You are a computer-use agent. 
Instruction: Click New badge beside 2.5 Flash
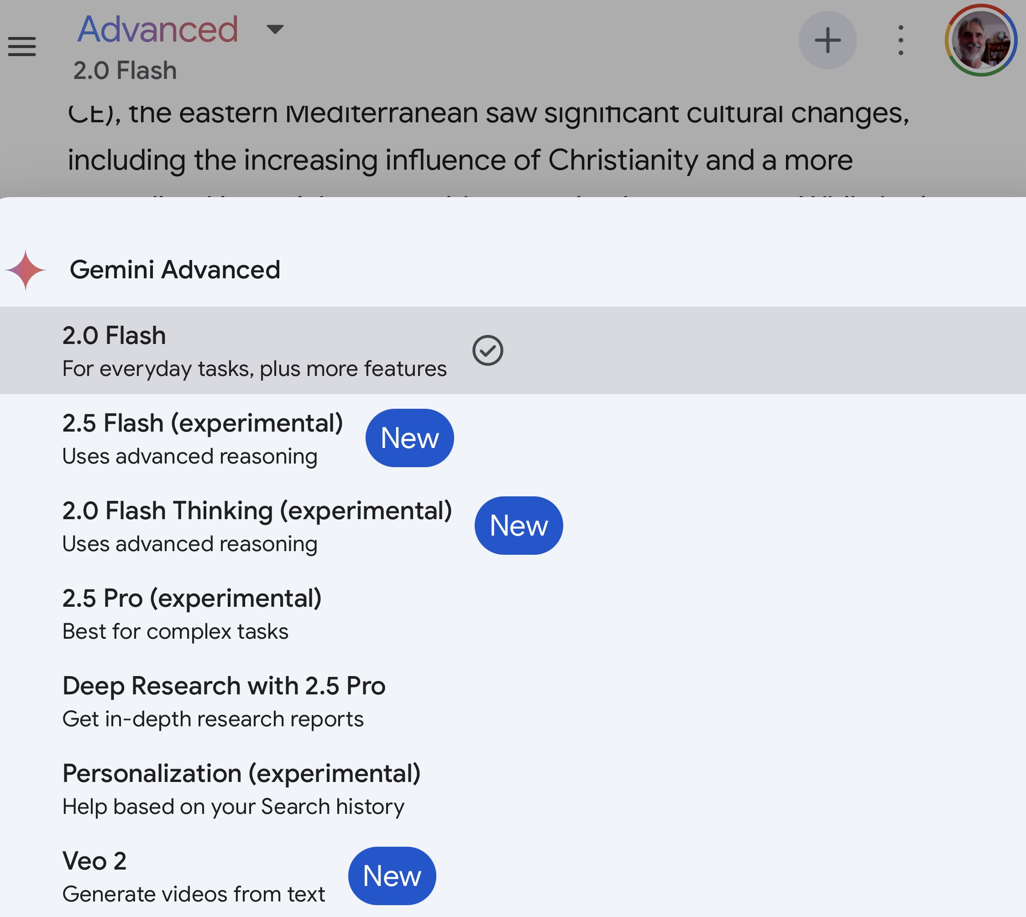click(409, 438)
